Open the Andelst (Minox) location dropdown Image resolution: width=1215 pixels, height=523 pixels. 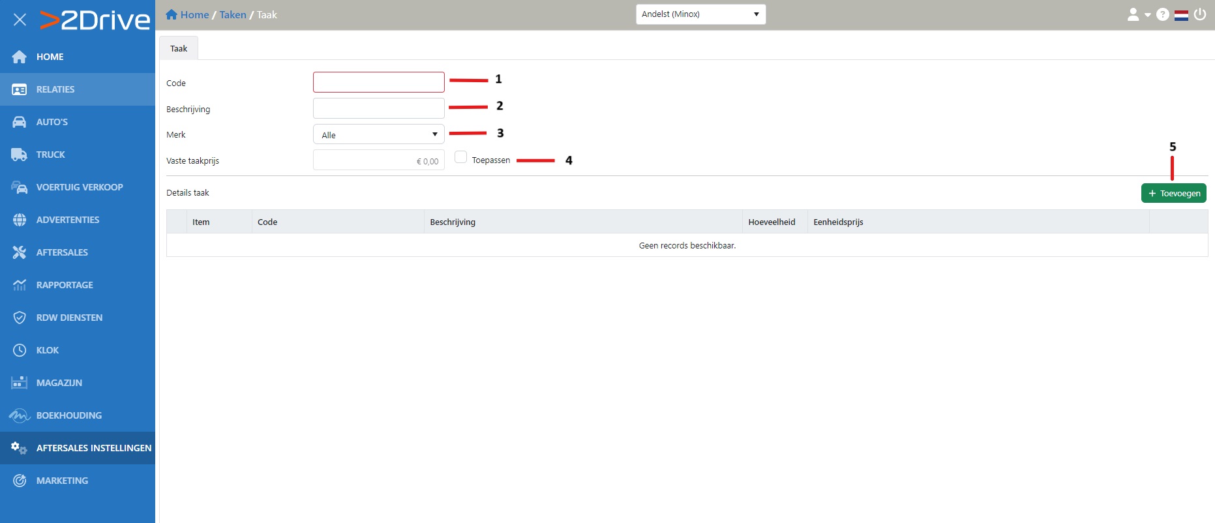[x=700, y=14]
